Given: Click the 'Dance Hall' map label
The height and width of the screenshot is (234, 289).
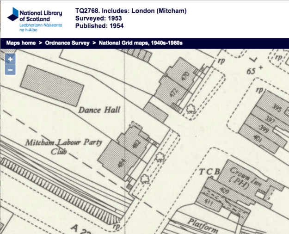Looking at the screenshot, I should (99, 110).
